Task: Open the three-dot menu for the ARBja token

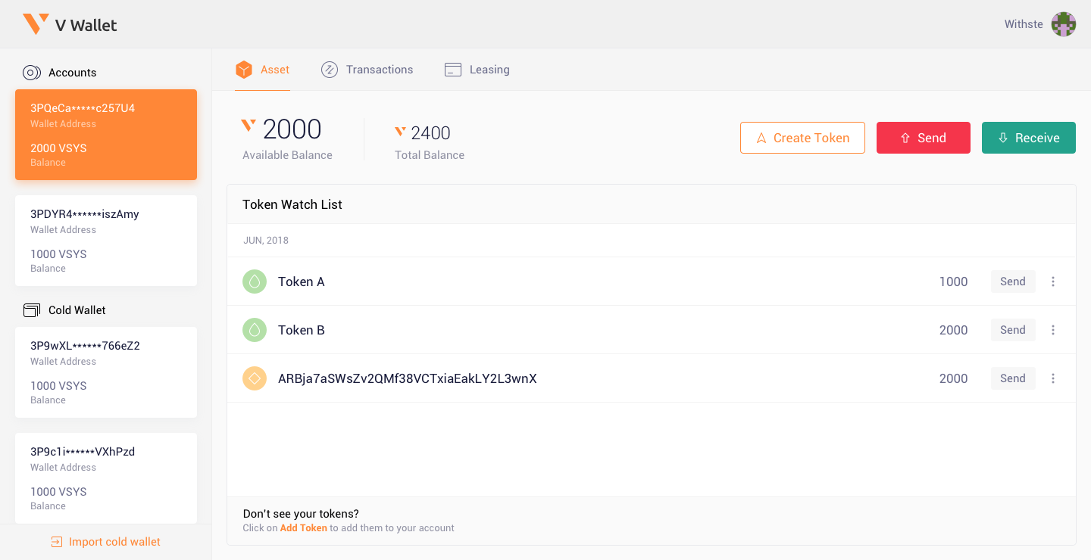Action: tap(1053, 378)
